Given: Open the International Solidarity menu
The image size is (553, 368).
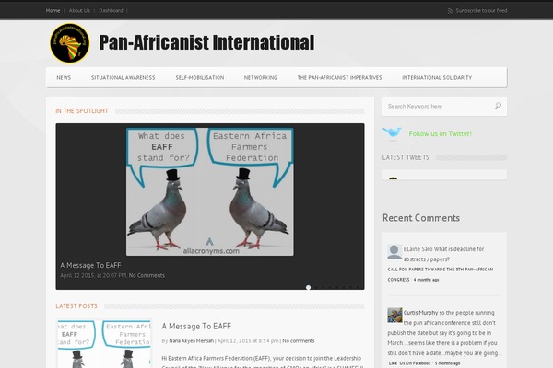Looking at the screenshot, I should click(x=437, y=78).
